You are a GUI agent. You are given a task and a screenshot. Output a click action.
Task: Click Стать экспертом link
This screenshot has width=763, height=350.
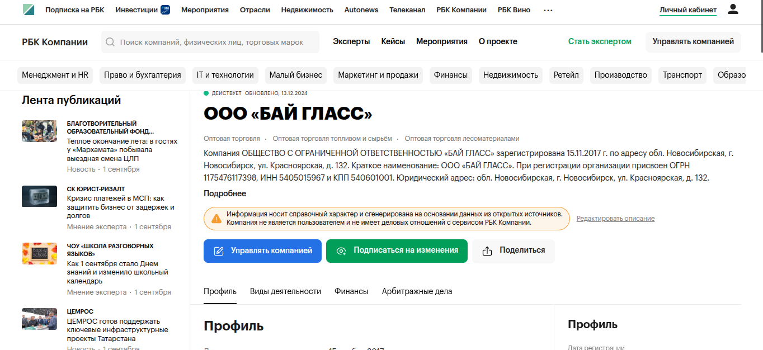(600, 41)
